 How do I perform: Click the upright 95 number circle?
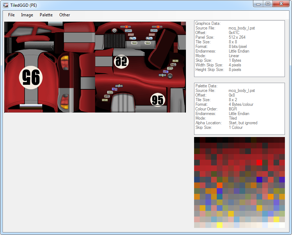pyautogui.click(x=158, y=100)
